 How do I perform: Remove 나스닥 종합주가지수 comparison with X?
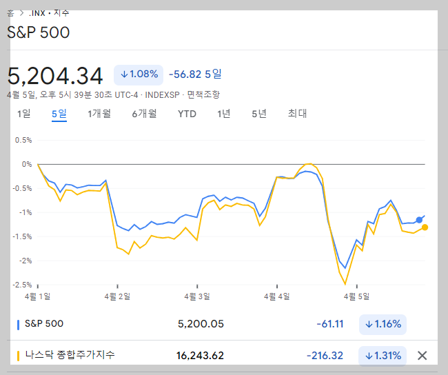pyautogui.click(x=422, y=356)
